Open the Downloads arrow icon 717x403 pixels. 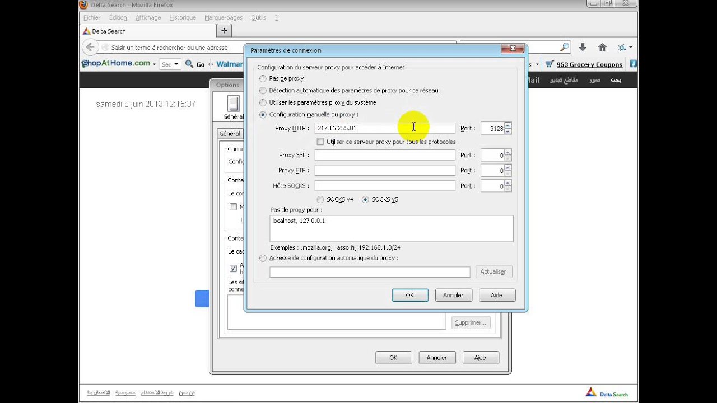[583, 48]
